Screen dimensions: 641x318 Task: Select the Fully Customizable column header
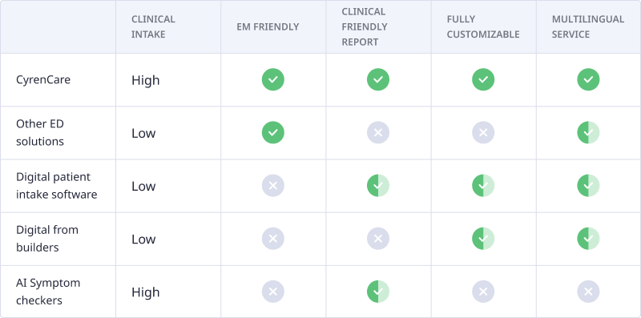tap(483, 27)
